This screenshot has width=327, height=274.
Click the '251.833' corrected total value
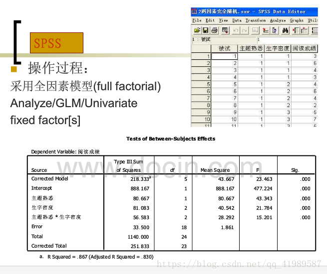tap(140, 246)
